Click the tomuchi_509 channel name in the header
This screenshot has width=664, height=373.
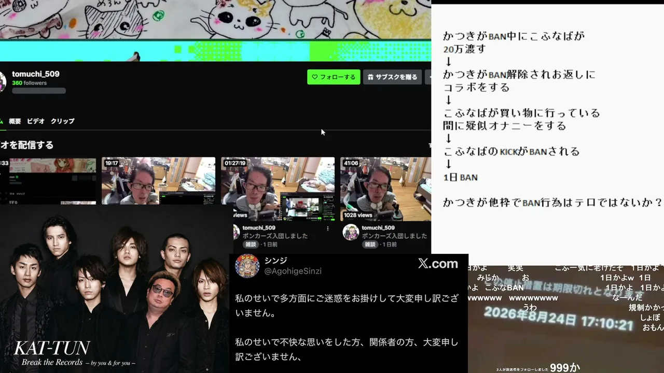pos(36,74)
